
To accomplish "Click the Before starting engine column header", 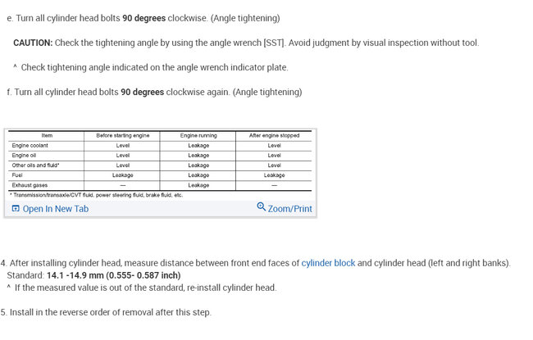I will [x=123, y=135].
